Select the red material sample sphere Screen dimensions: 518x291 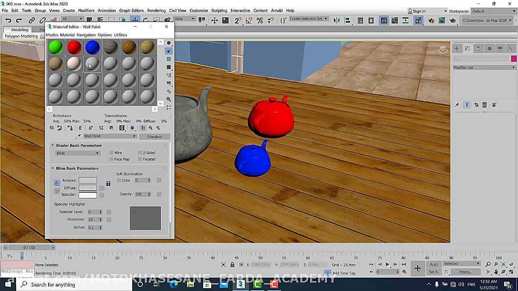pyautogui.click(x=74, y=48)
